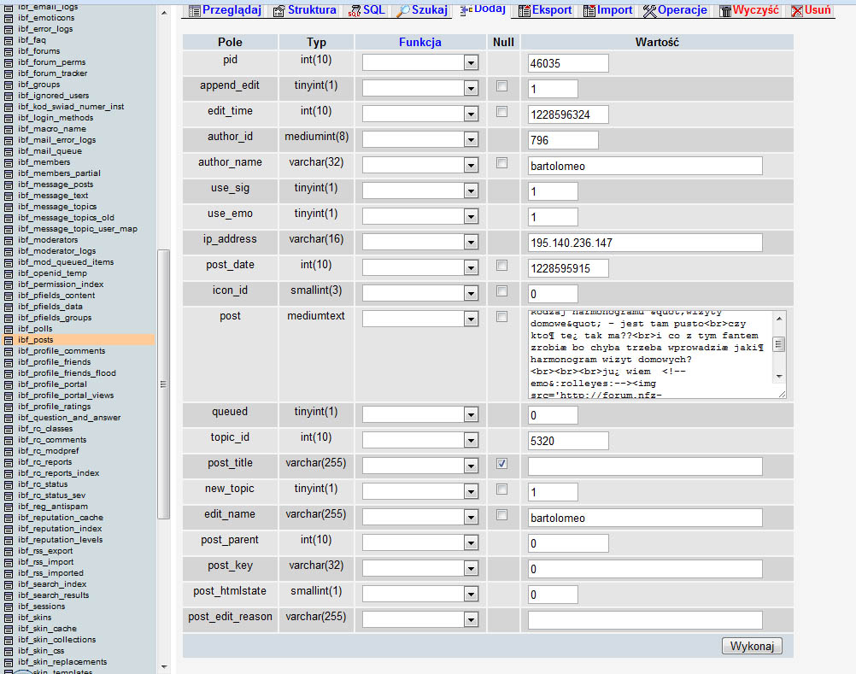Image resolution: width=856 pixels, height=674 pixels.
Task: Enable the Null checkbox for author_name
Action: tap(501, 163)
